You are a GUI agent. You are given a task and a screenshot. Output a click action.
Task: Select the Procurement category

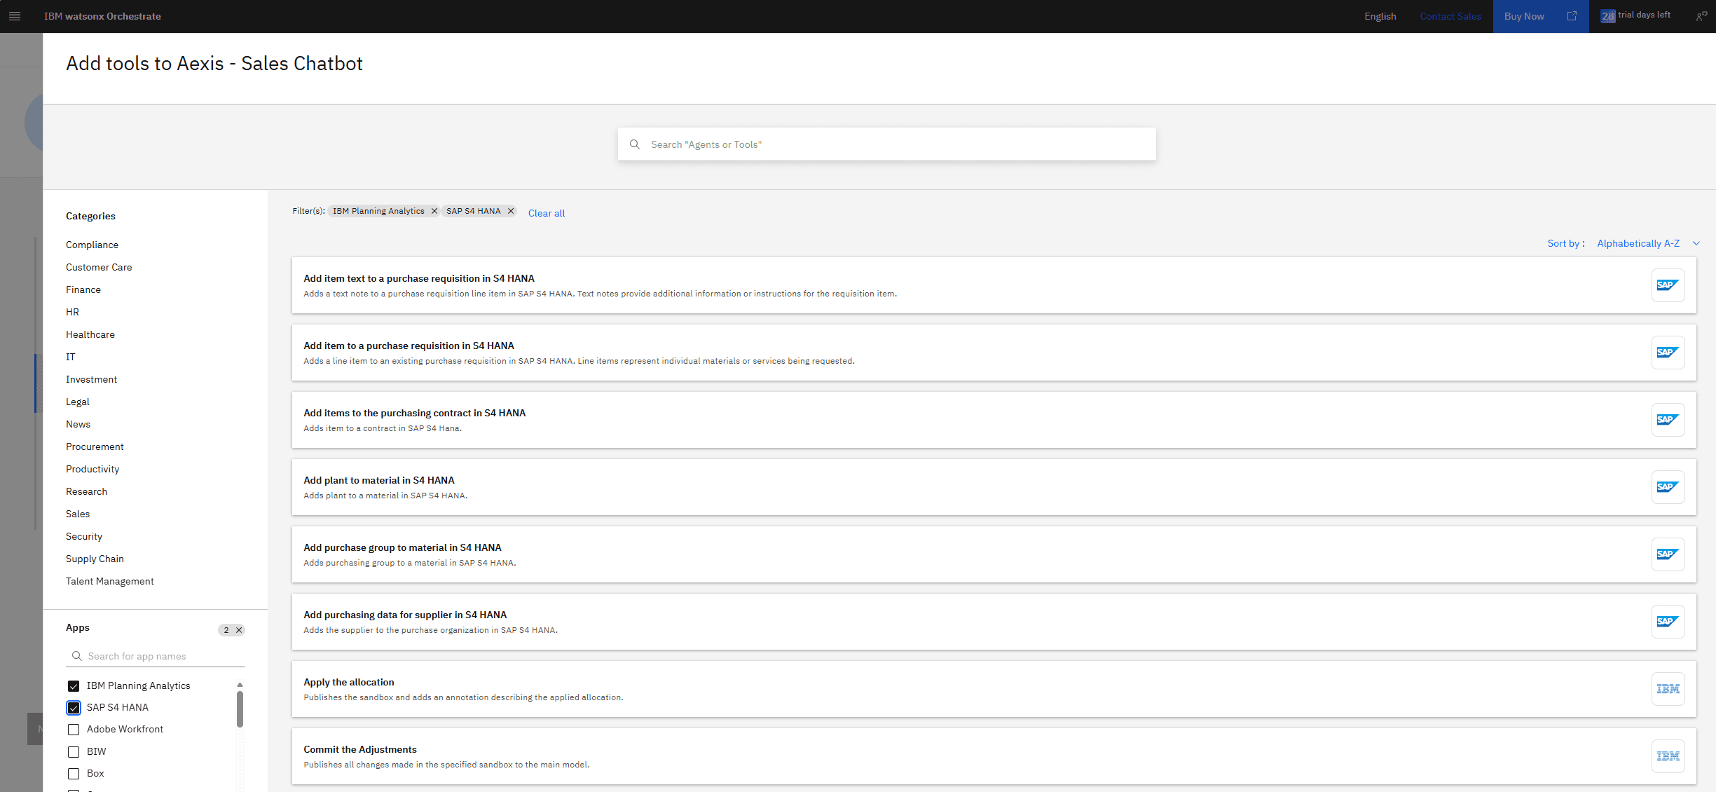(x=95, y=446)
